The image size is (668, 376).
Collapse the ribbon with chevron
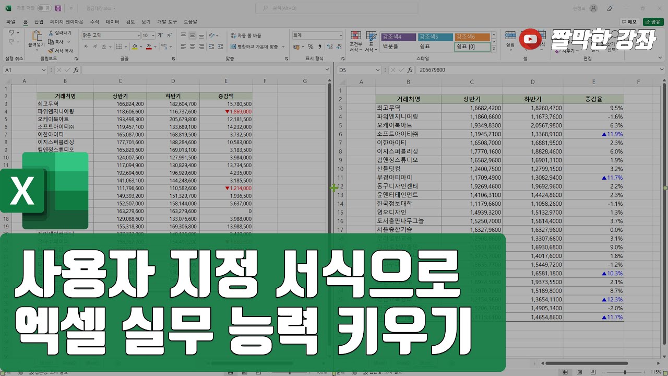click(x=661, y=57)
